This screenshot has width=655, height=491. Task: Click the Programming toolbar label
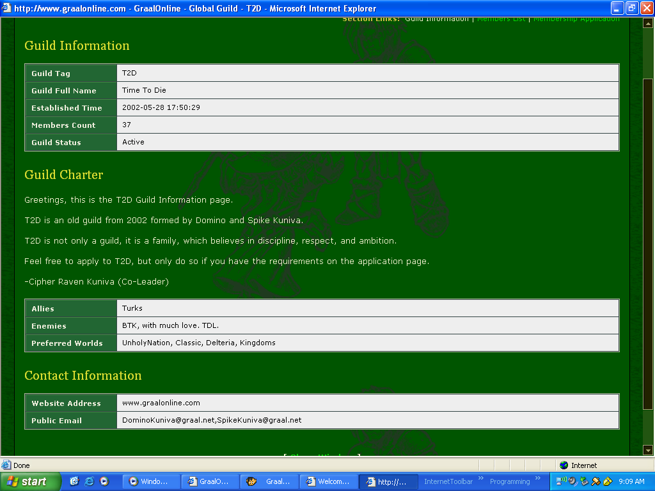pos(510,481)
